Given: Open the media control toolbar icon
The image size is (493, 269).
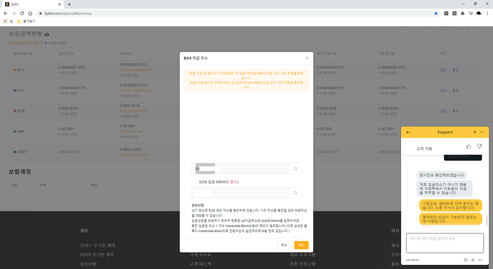Looking at the screenshot, I should [471, 13].
